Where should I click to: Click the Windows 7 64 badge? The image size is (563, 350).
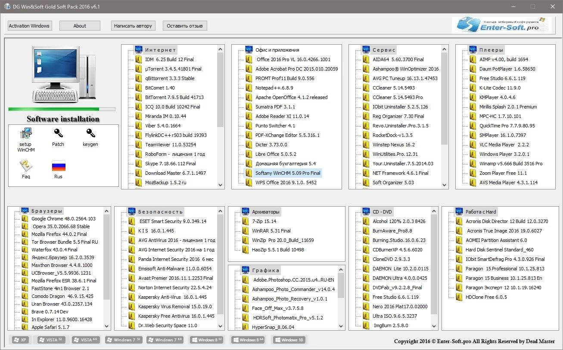pyautogui.click(x=165, y=340)
